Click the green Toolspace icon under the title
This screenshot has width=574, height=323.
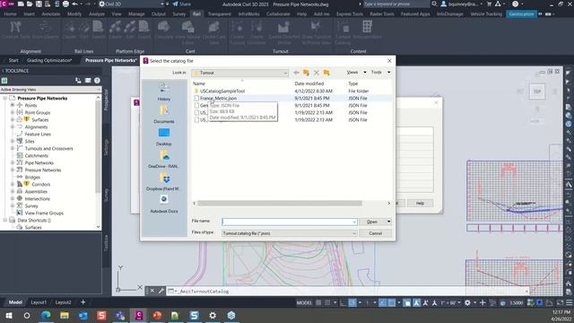click(4, 80)
